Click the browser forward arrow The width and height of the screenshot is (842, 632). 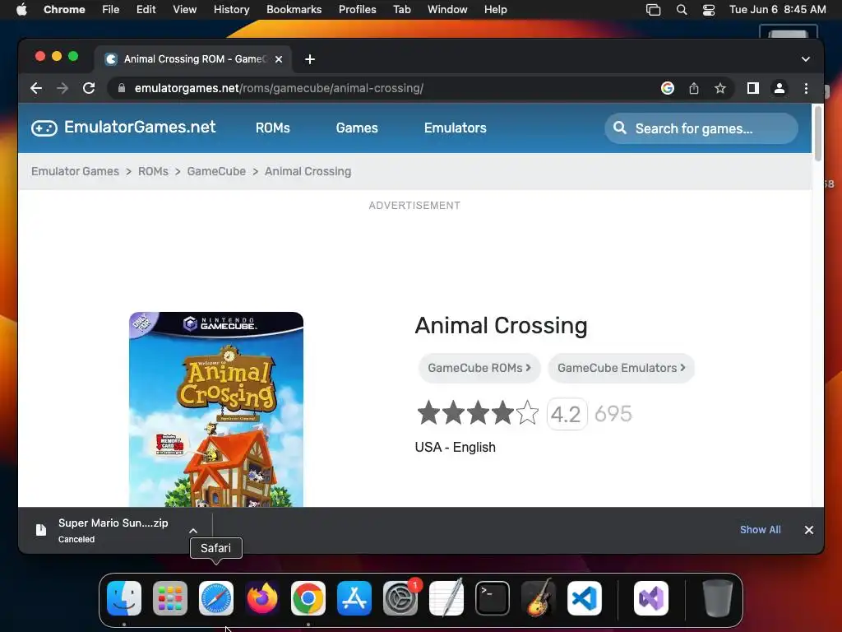[62, 88]
